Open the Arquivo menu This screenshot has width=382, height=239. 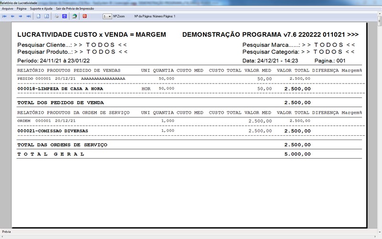(x=8, y=9)
